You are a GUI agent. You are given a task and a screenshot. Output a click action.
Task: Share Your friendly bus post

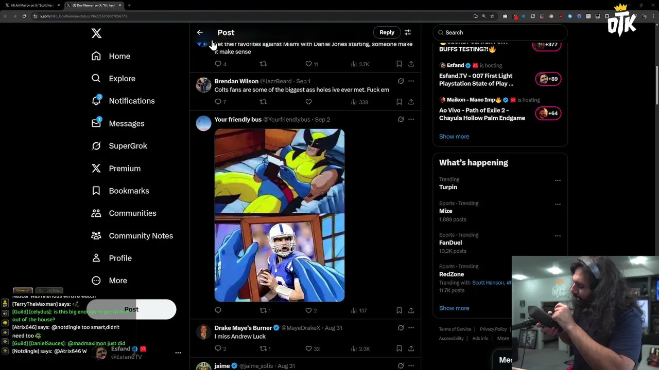point(411,310)
